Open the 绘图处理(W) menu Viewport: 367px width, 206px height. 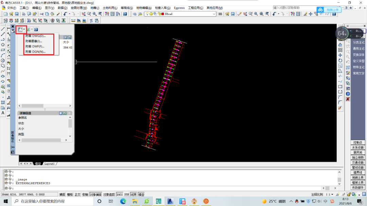click(x=79, y=8)
